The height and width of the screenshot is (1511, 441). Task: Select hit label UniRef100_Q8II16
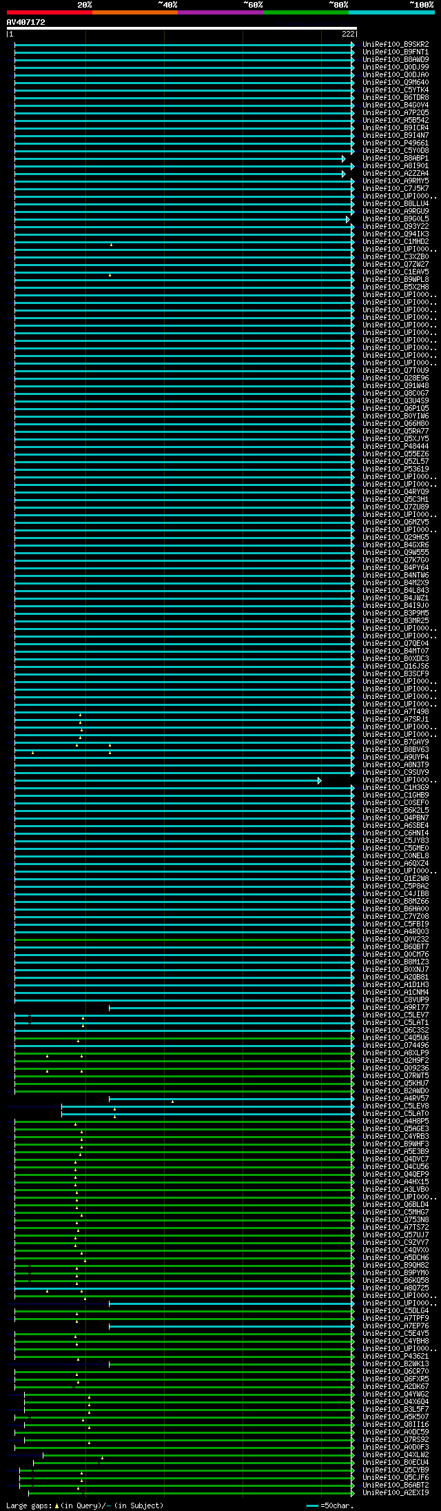pos(396,1425)
